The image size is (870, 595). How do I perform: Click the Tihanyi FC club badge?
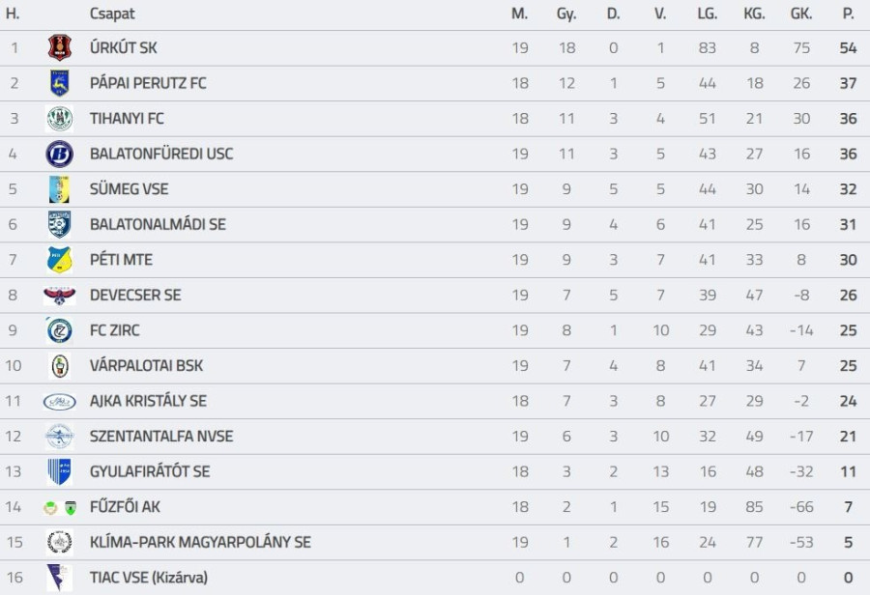[x=60, y=119]
